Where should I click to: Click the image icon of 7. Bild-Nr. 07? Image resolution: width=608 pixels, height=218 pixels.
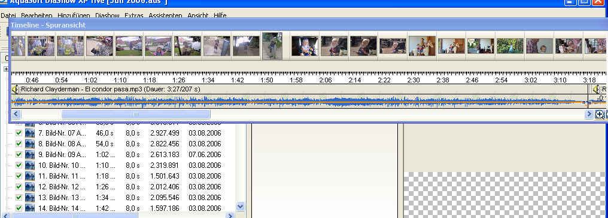pyautogui.click(x=30, y=133)
